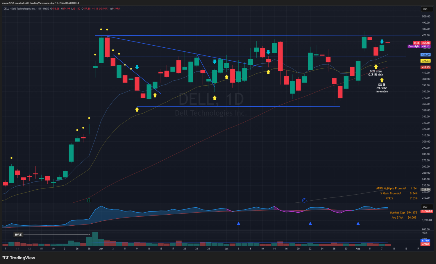Click the 'Jul' label on the time axis
The width and height of the screenshot is (436, 264).
[227, 249]
